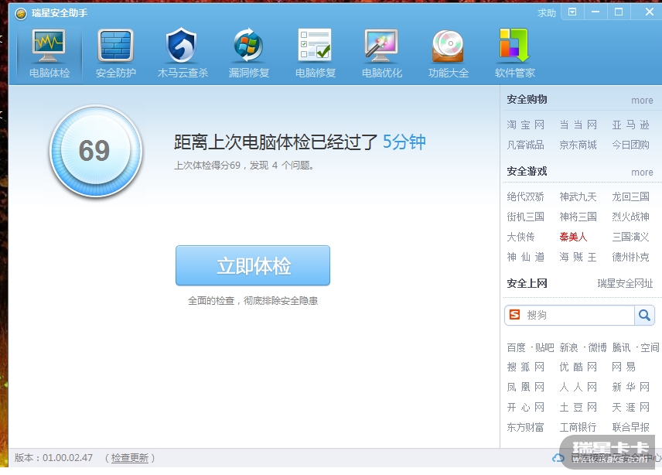Open 电脑体检 (PC checkup) tab icon

click(49, 46)
